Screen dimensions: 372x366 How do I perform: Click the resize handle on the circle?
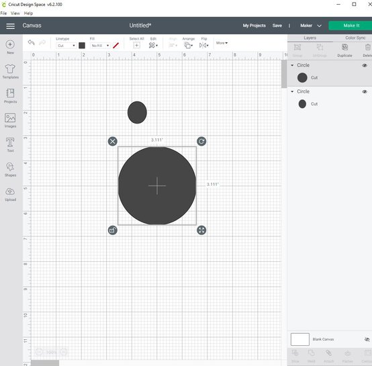coord(201,230)
